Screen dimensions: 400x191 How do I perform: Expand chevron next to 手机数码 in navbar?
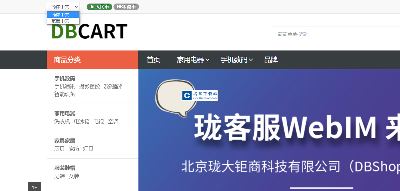point(251,60)
